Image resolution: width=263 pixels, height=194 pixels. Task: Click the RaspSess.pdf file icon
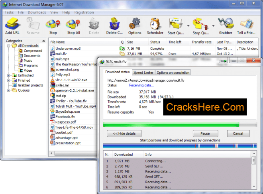53,122
